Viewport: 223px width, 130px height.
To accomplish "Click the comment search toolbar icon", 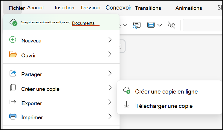I will pos(137,25).
